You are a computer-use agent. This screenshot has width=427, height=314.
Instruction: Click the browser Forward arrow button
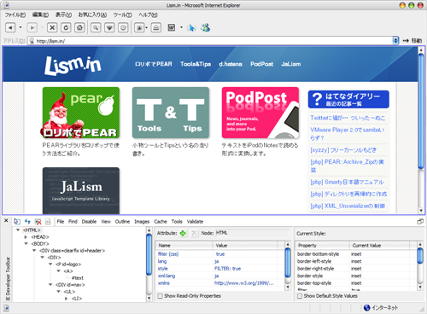32,27
